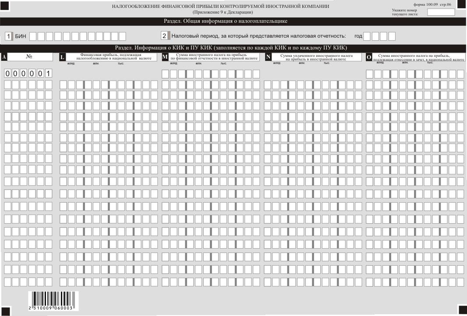Click the column N marker badge
467x316 pixels.
click(x=268, y=57)
